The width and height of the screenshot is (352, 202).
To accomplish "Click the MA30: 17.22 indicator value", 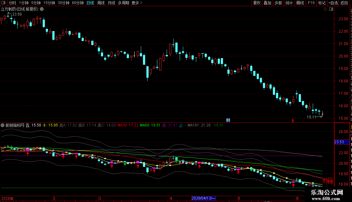I will click(128, 125).
